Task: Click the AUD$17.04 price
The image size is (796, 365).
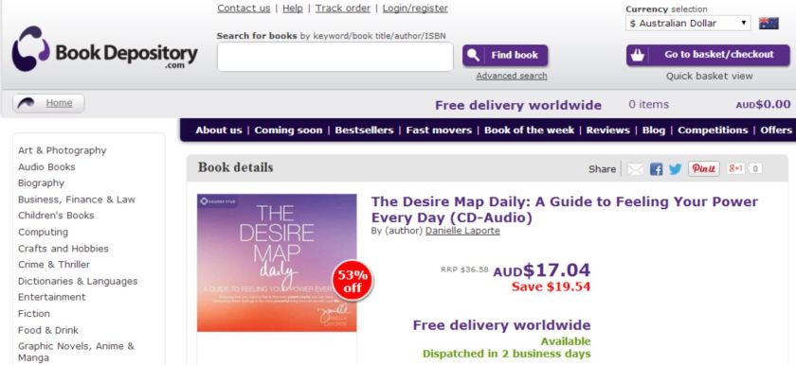Action: (542, 269)
